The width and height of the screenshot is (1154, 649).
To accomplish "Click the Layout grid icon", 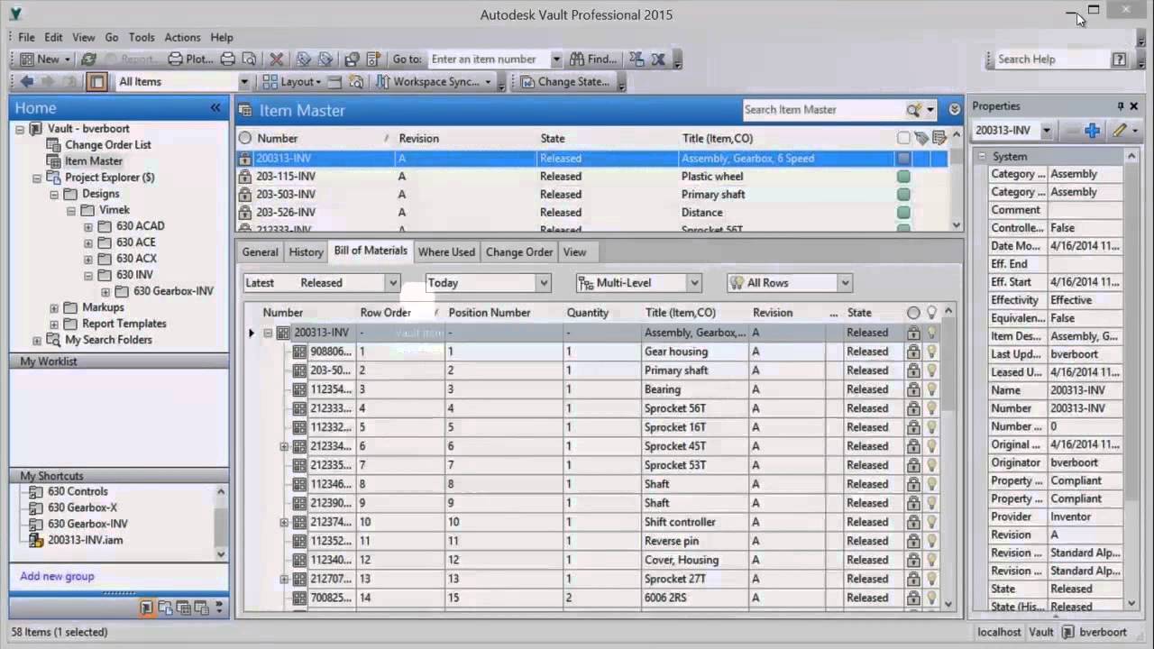I will [270, 82].
